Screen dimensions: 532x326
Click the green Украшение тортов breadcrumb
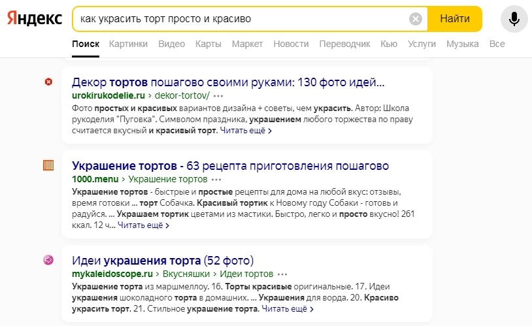pyautogui.click(x=168, y=179)
